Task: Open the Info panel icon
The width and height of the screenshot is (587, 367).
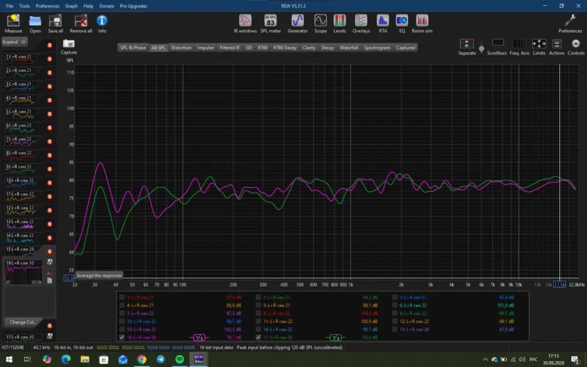Action: click(102, 23)
